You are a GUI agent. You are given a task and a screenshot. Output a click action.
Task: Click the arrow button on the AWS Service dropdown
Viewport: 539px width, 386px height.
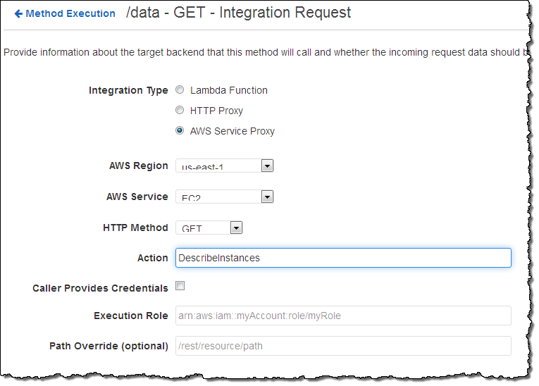[267, 197]
